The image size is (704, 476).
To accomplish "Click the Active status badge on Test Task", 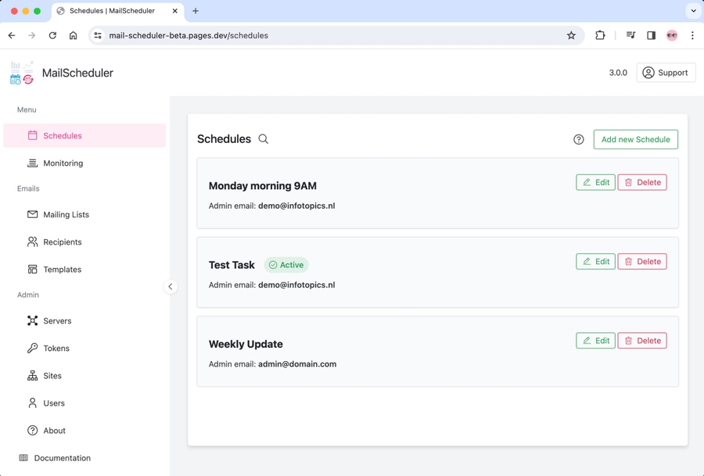I will (286, 264).
